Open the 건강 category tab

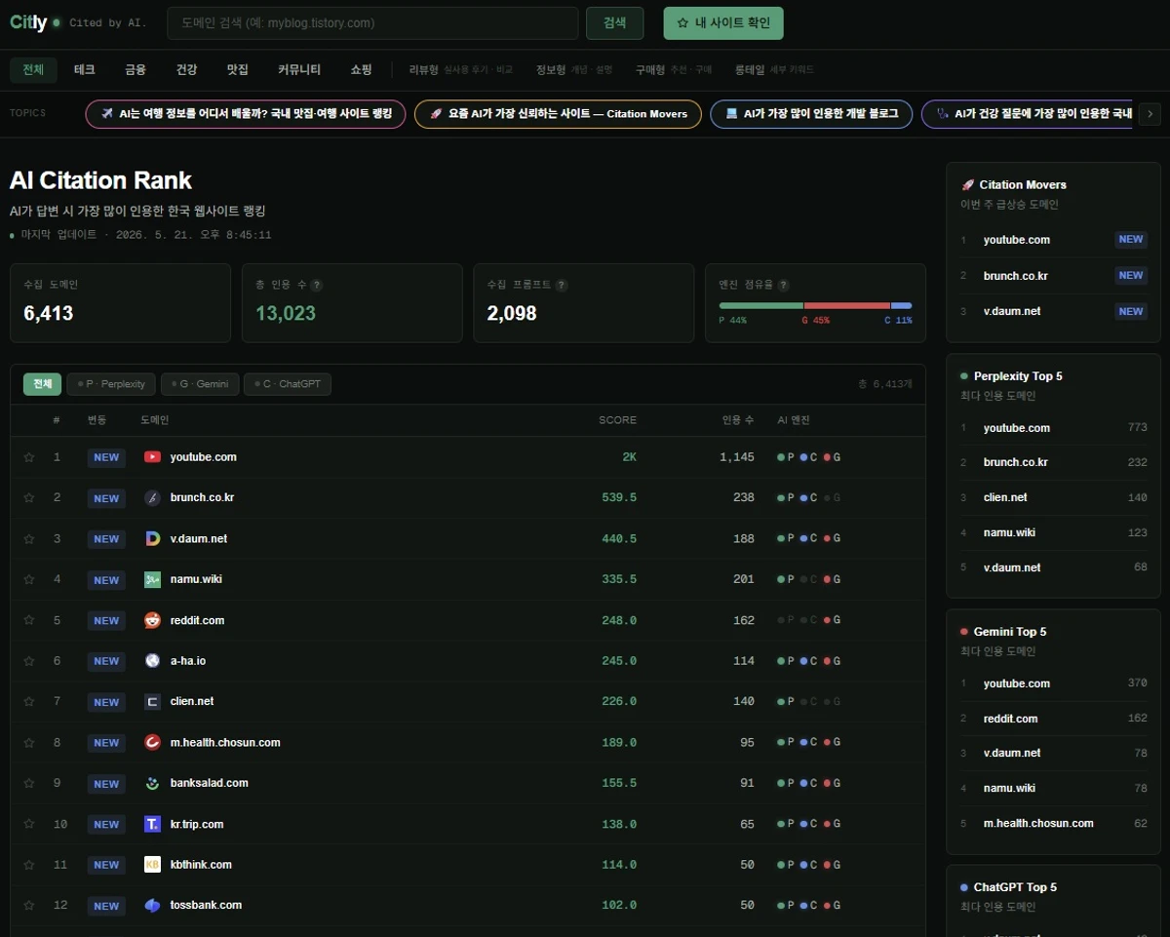tap(186, 69)
